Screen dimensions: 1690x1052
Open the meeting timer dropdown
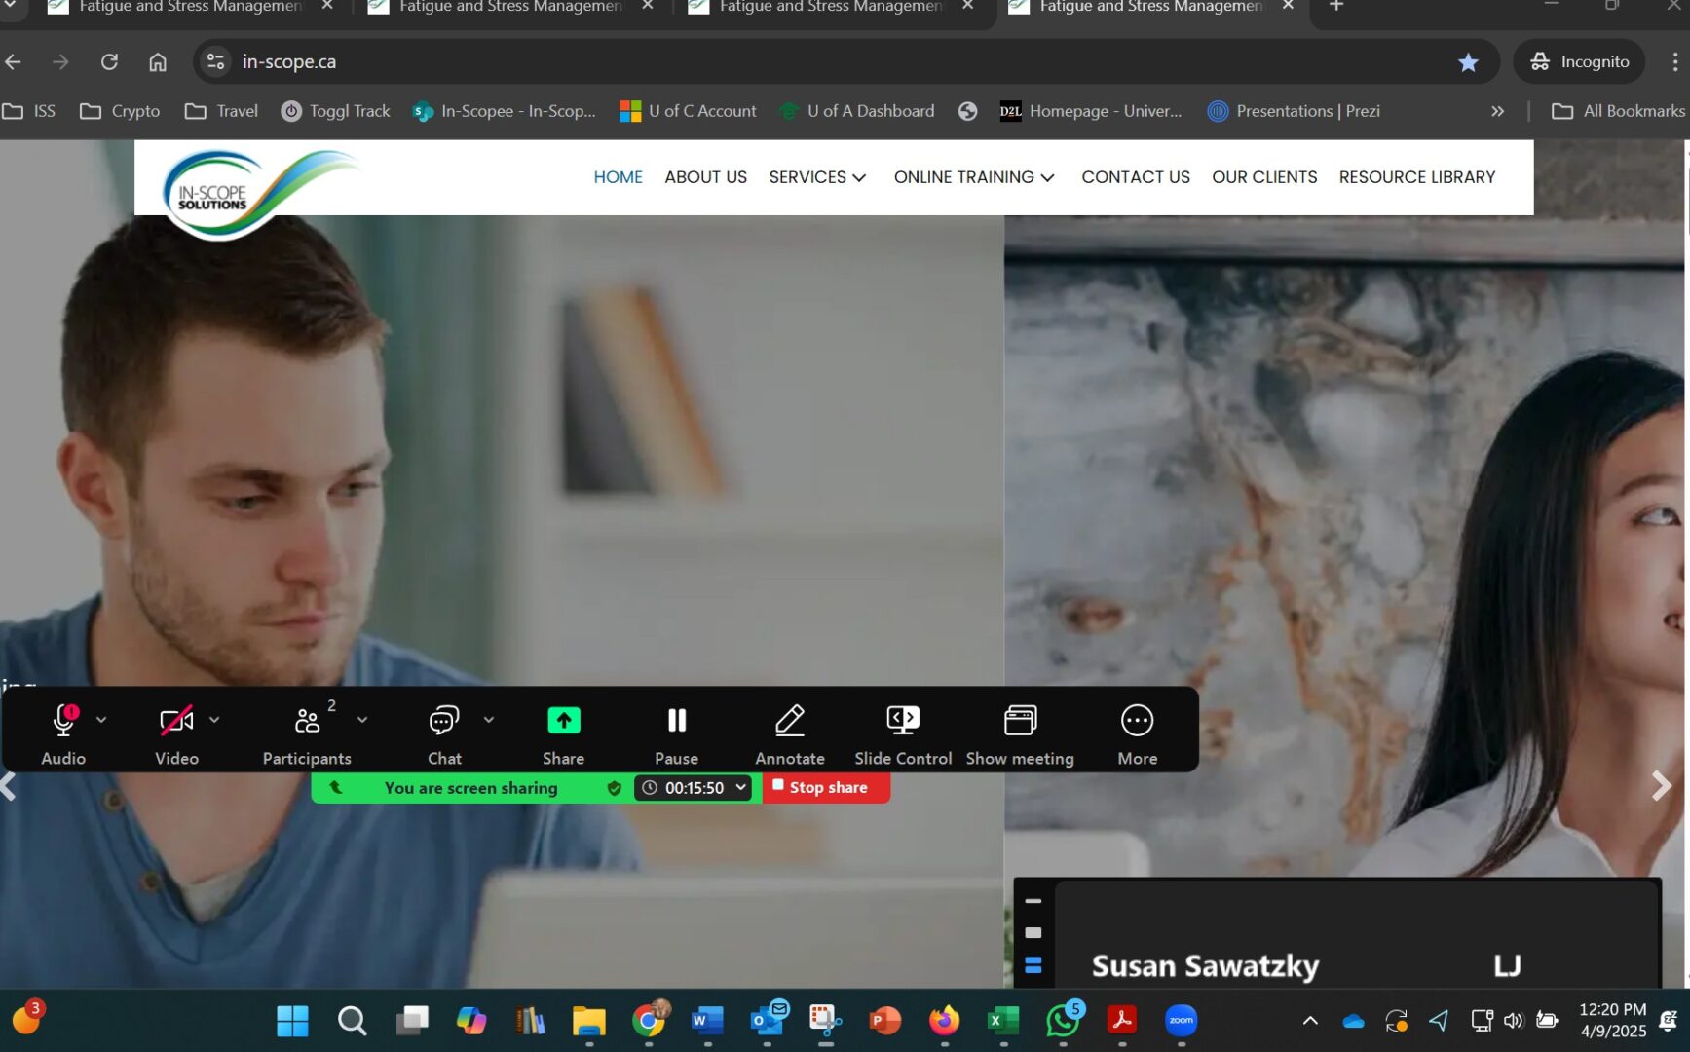[741, 787]
